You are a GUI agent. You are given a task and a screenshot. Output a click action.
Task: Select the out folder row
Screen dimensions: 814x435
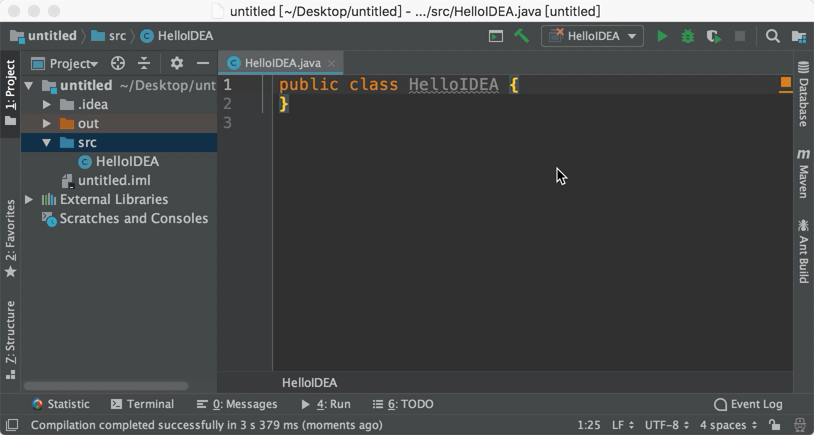pos(119,123)
